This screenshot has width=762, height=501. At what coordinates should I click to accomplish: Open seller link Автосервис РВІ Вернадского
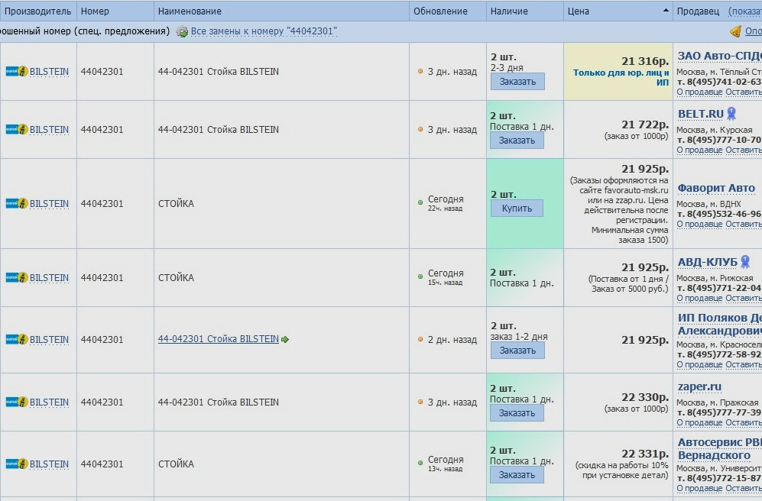[720, 448]
